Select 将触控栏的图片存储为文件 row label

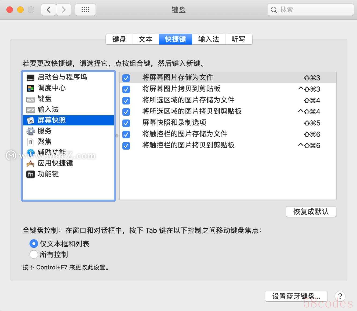(x=185, y=134)
